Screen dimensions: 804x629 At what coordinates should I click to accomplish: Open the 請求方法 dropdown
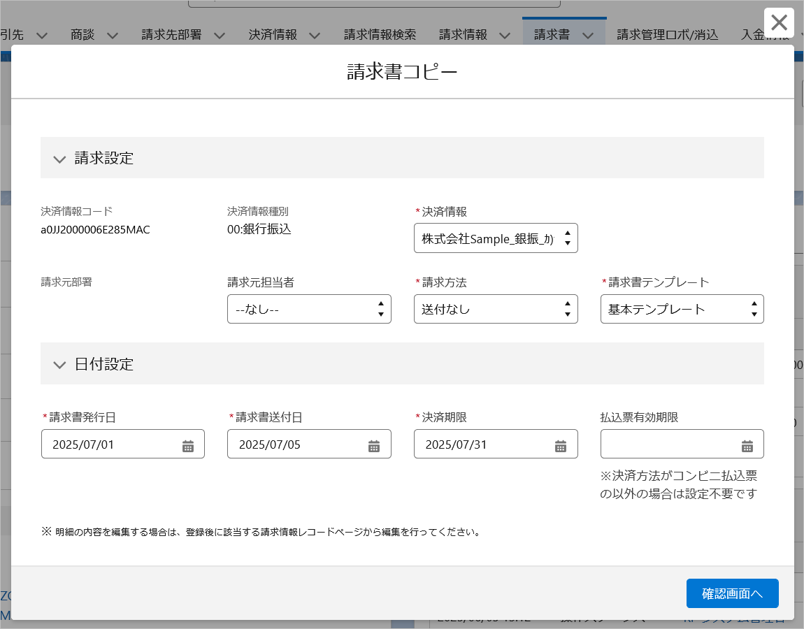(x=496, y=310)
